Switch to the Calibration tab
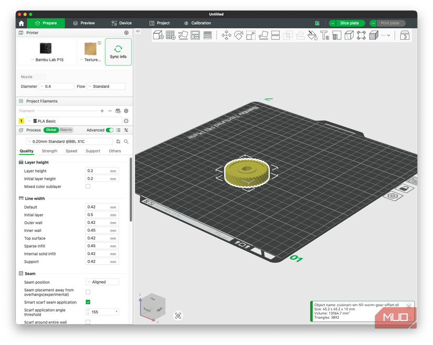Screen dimensions: 433x345 (197, 23)
